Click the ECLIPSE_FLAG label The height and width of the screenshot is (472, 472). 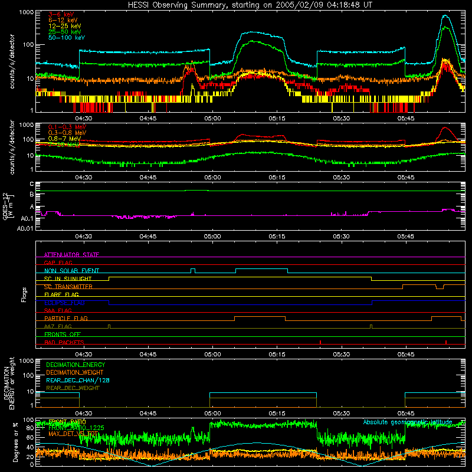[64, 303]
